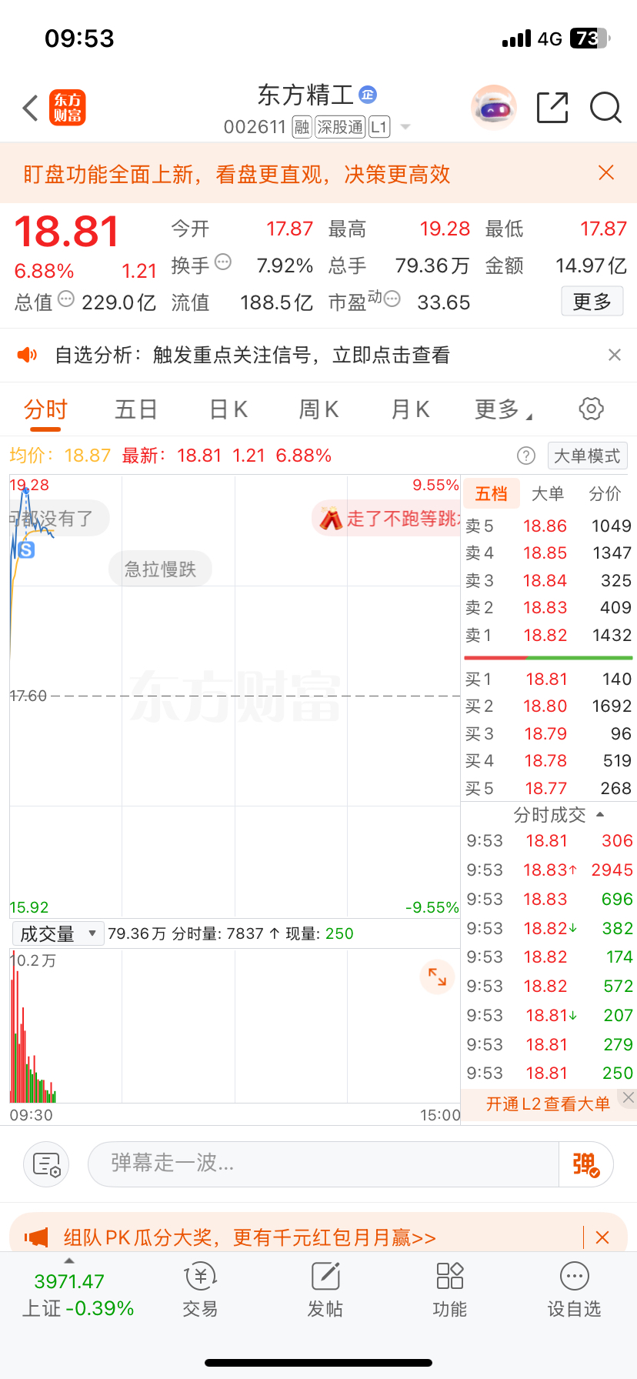
Task: Tap the 走了不跑等跳水 danmaku comment
Action: click(386, 519)
